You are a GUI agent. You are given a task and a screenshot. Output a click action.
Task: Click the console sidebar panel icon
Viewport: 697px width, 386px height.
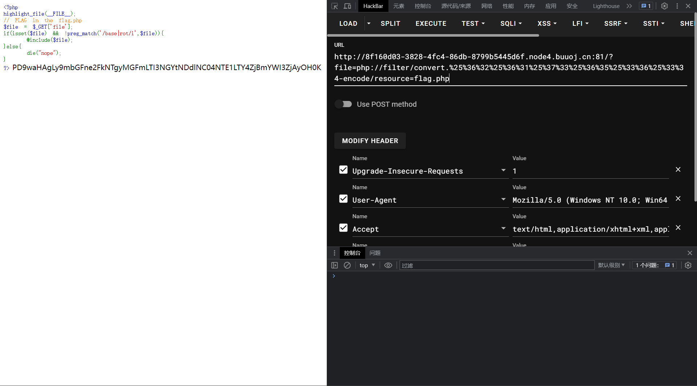coord(335,265)
